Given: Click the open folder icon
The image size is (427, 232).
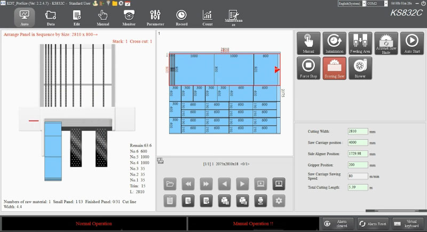Looking at the screenshot, I should click(170, 184).
